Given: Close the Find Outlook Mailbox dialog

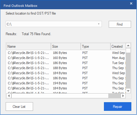Looking at the screenshot, I should tap(131, 4).
